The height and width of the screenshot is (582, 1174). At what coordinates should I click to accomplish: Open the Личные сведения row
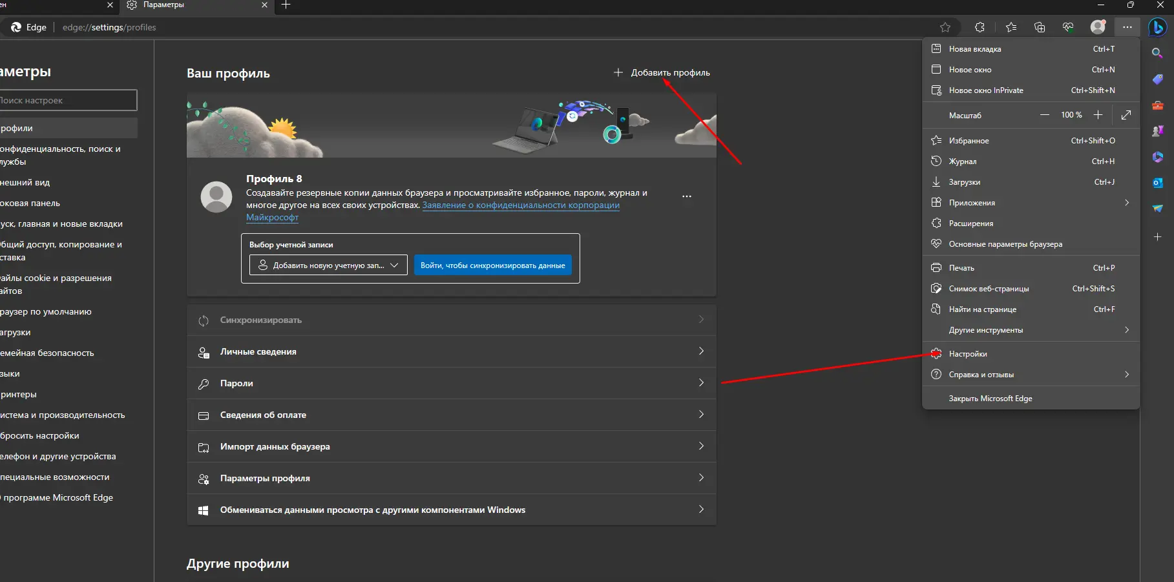[x=452, y=351]
